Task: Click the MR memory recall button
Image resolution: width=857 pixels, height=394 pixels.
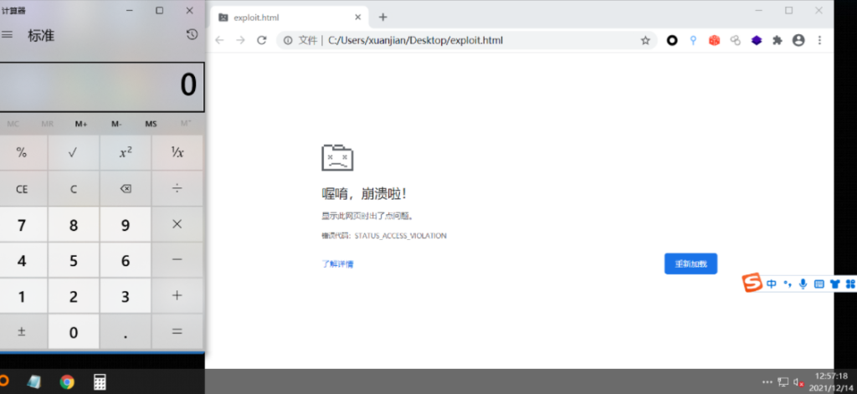Action: click(48, 124)
